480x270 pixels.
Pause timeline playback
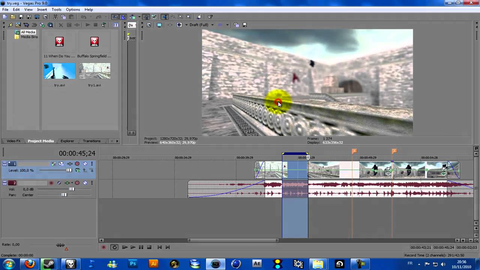tap(141, 247)
